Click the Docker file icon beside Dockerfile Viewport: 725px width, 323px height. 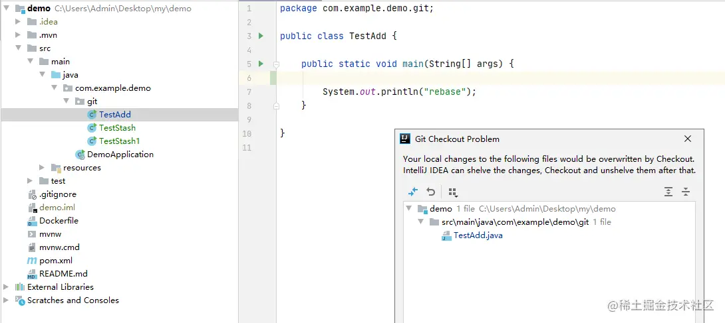click(x=32, y=221)
